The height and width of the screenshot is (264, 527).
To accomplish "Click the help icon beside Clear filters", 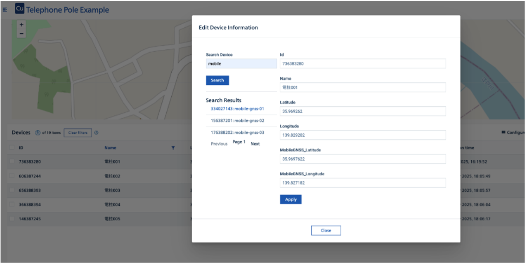I will (x=96, y=133).
